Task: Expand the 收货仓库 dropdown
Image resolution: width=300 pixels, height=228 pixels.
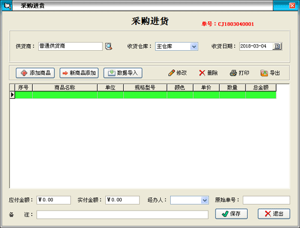Action: point(194,46)
